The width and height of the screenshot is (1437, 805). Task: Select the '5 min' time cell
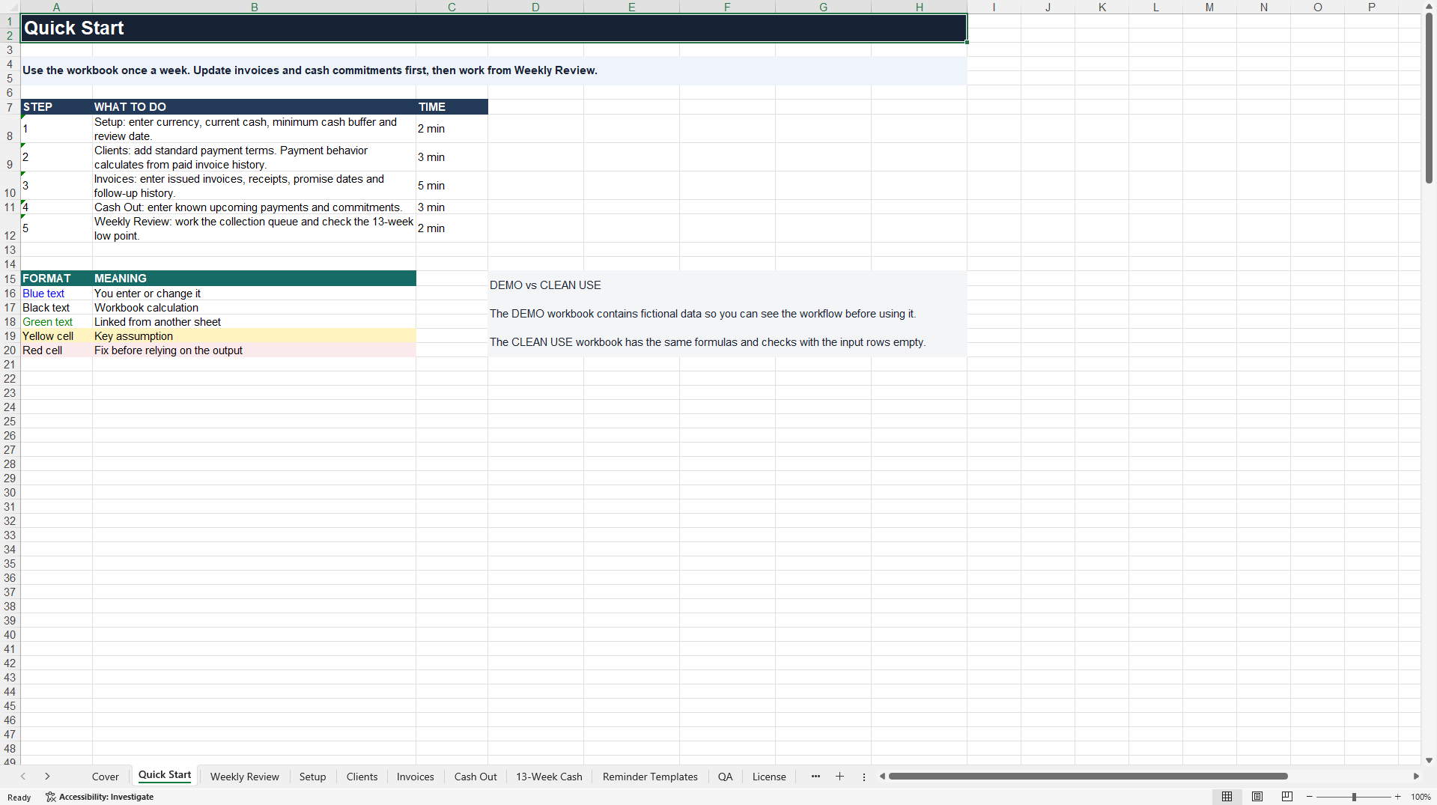click(x=452, y=186)
